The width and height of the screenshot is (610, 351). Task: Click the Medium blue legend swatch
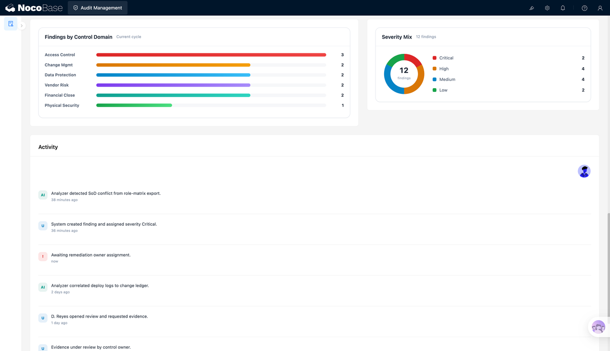coord(434,80)
